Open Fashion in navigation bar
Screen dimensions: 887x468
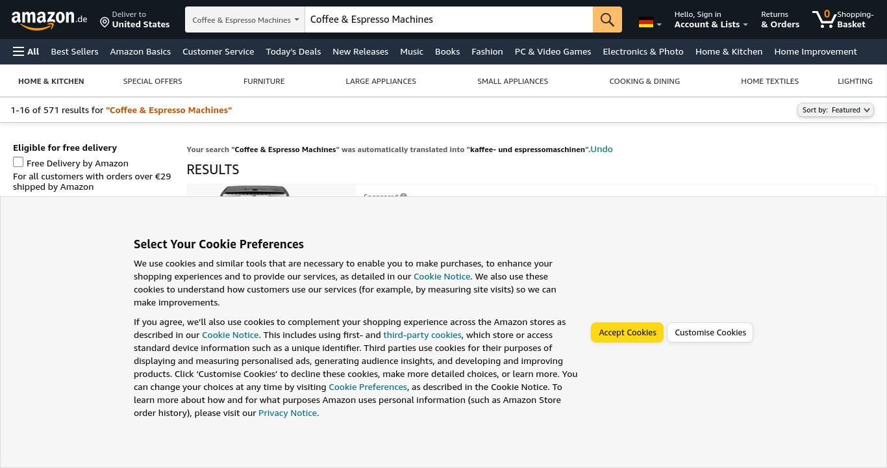click(487, 51)
